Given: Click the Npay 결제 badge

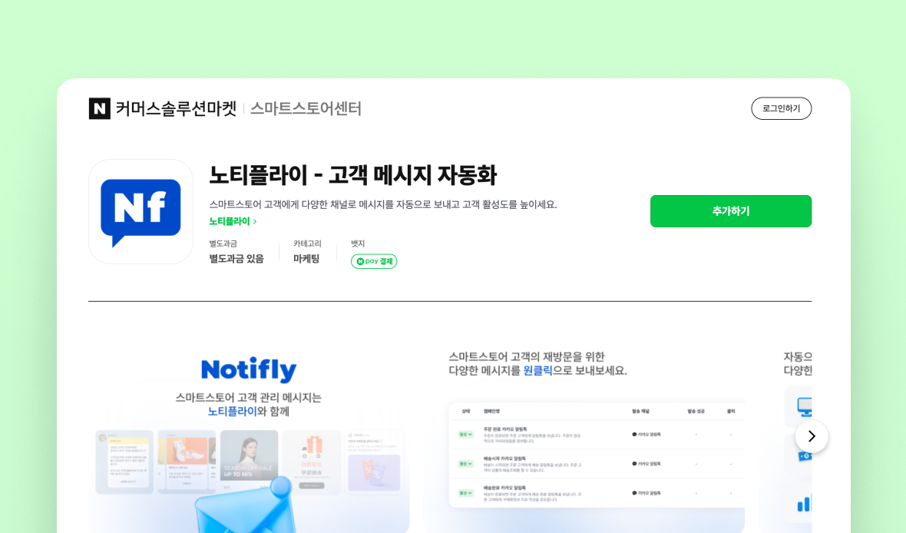Looking at the screenshot, I should pyautogui.click(x=374, y=261).
